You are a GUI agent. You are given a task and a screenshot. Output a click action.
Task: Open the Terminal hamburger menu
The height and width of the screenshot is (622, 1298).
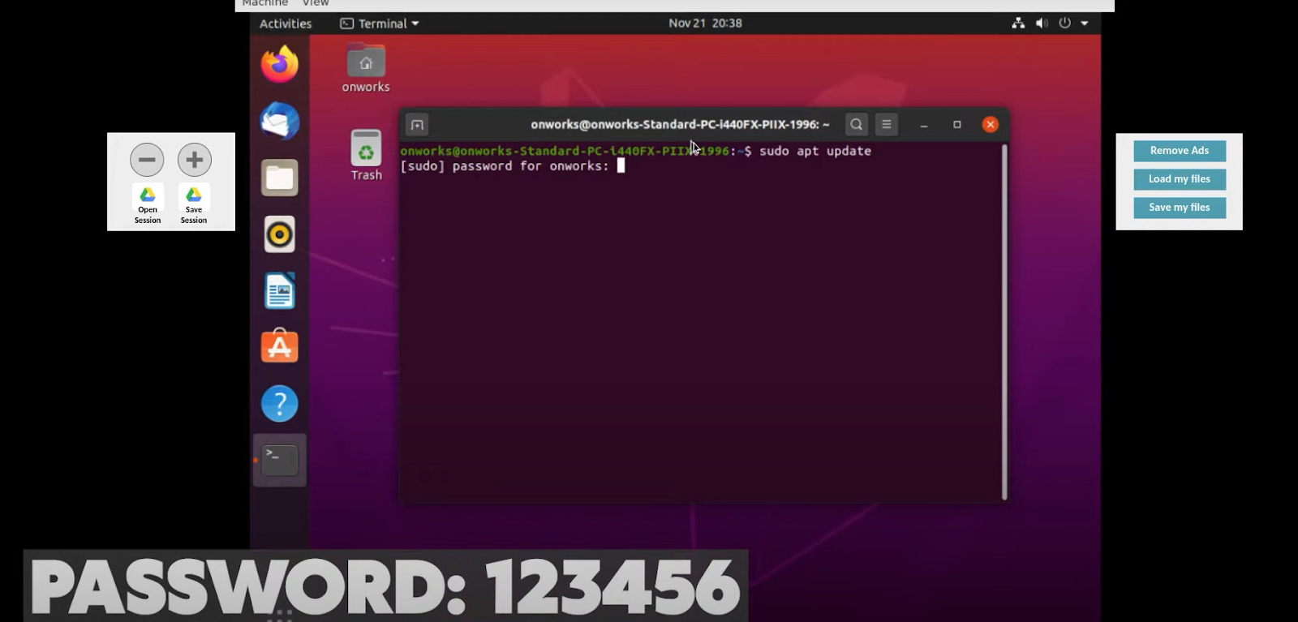pos(887,124)
